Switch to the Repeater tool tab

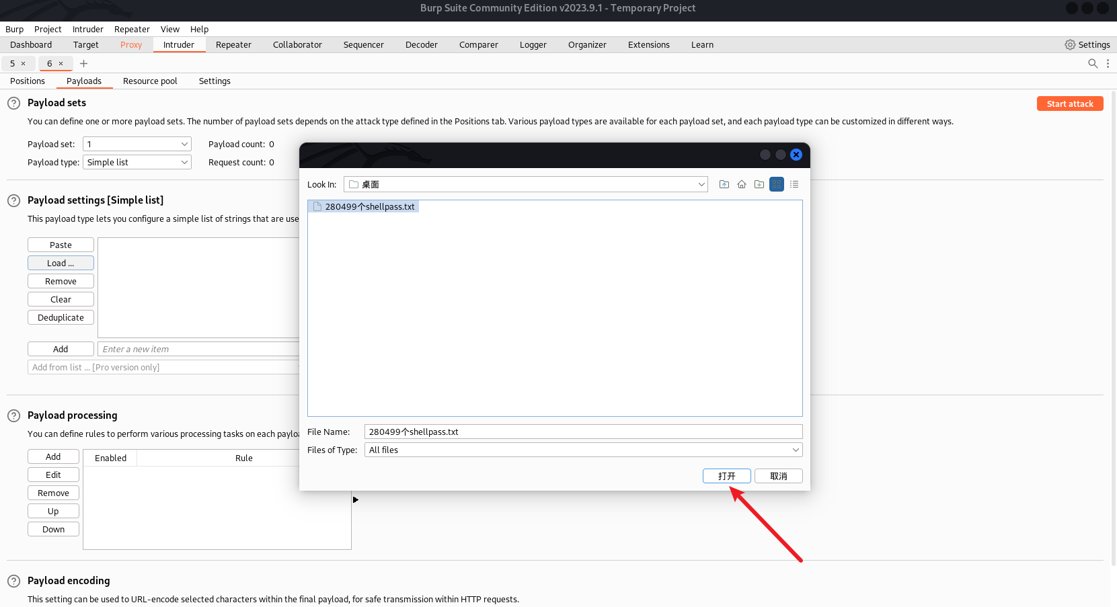pos(233,44)
